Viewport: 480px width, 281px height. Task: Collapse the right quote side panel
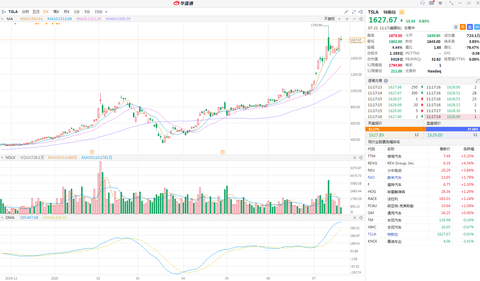[x=360, y=12]
